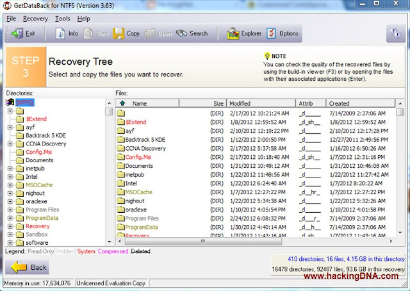Click the directory tree scroll-down arrow
410x291 pixels.
(110, 242)
